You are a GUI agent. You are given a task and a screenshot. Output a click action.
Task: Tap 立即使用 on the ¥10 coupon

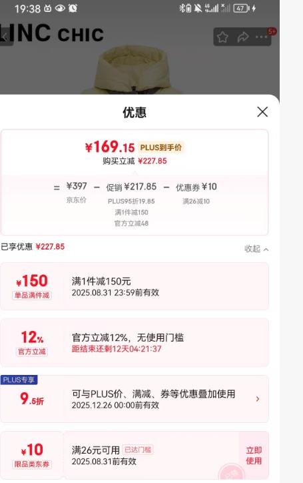[x=254, y=456]
